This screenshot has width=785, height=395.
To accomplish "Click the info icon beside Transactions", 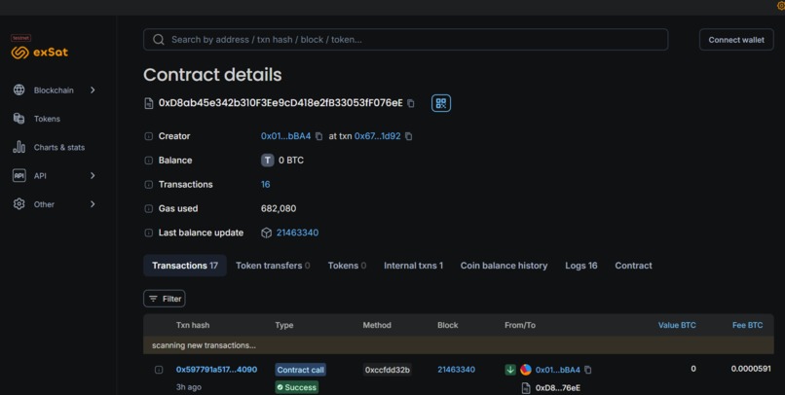I will point(149,185).
